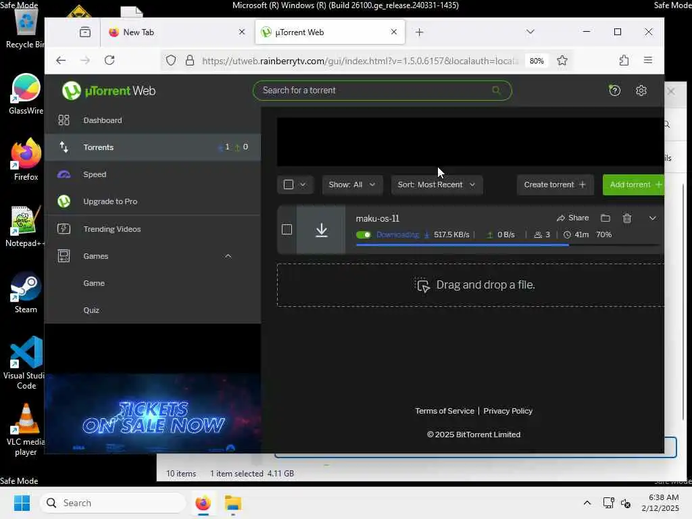
Task: Show hidden system tray icons
Action: (x=587, y=503)
